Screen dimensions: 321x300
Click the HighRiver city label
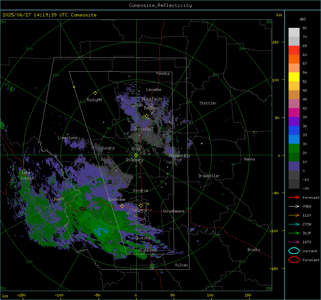(x=148, y=250)
